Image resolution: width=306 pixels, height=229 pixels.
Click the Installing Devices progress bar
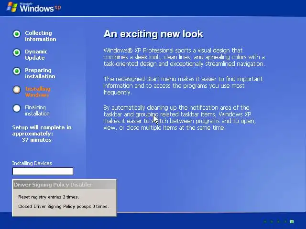point(43,171)
